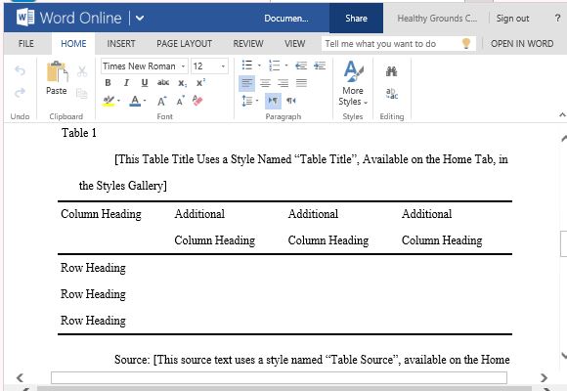Toggle Underline formatting
567x391 pixels.
(x=145, y=83)
